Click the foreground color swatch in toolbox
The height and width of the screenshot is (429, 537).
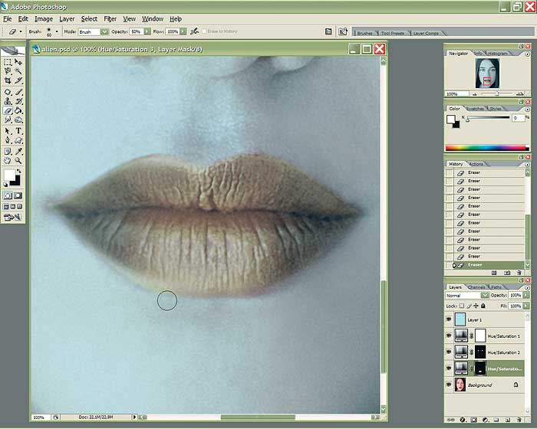9,175
